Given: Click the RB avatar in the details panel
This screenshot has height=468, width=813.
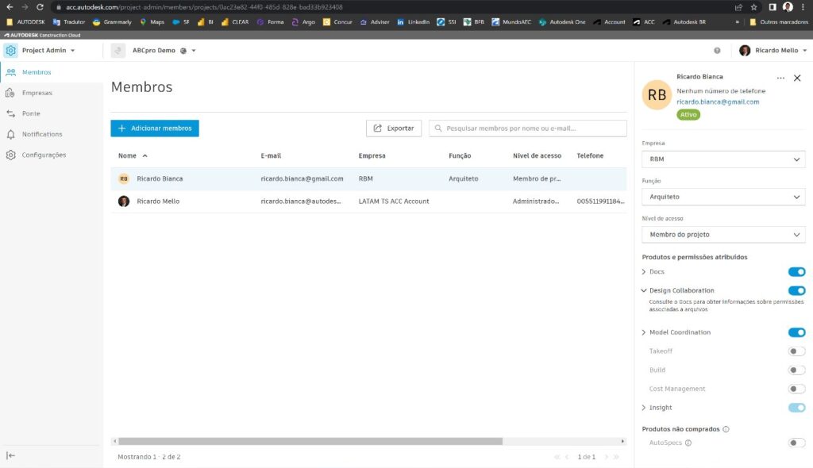Looking at the screenshot, I should [x=657, y=95].
